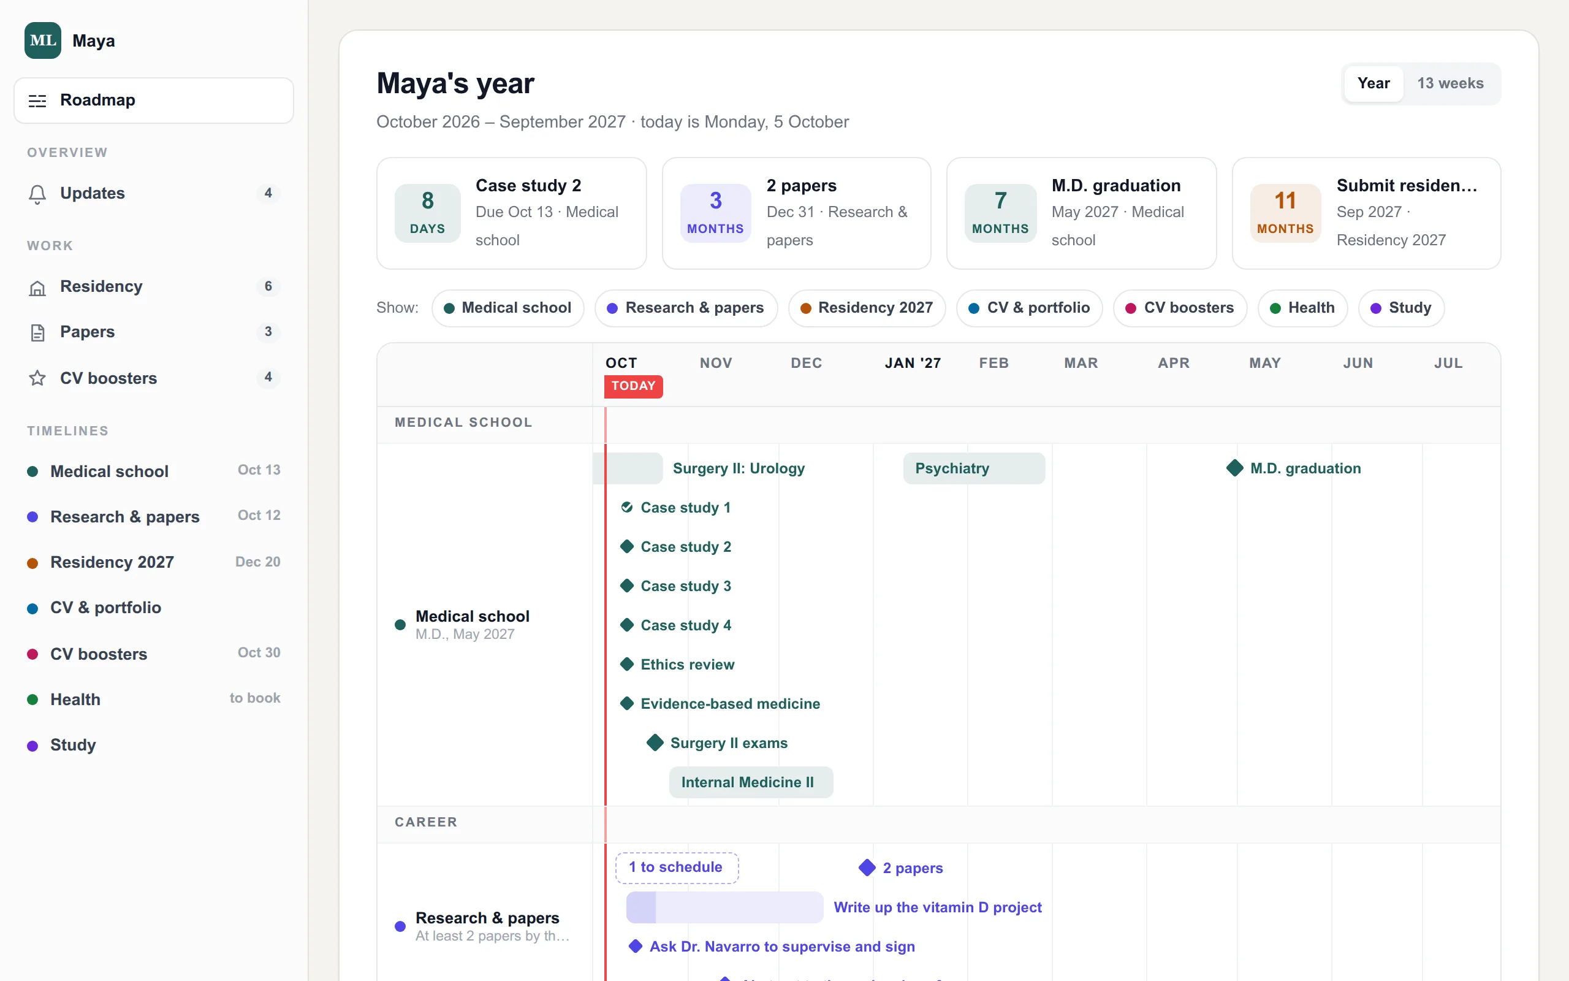Click Case study 4 milestone diamond
Image resolution: width=1569 pixels, height=981 pixels.
coord(626,625)
